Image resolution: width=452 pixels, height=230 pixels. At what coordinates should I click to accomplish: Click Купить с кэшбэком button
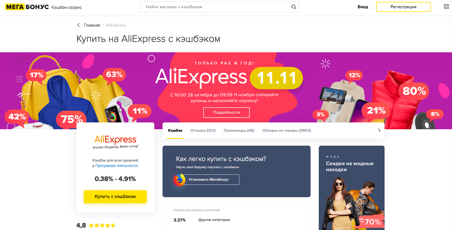click(x=115, y=197)
